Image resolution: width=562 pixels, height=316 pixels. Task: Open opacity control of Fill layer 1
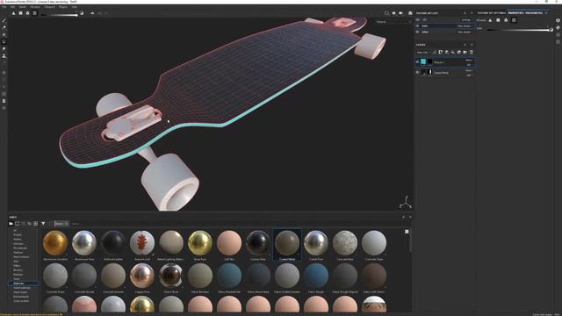[x=469, y=64]
